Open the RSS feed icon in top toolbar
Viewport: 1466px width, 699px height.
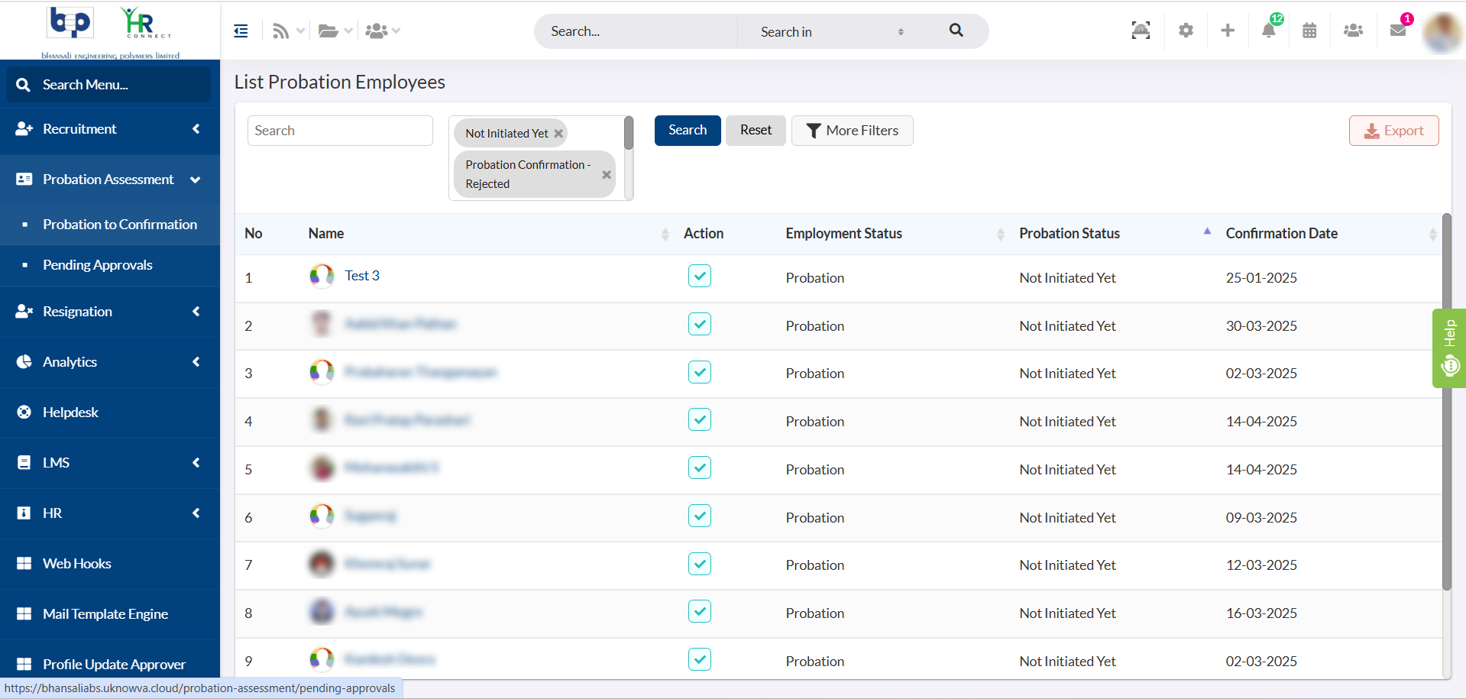coord(280,31)
